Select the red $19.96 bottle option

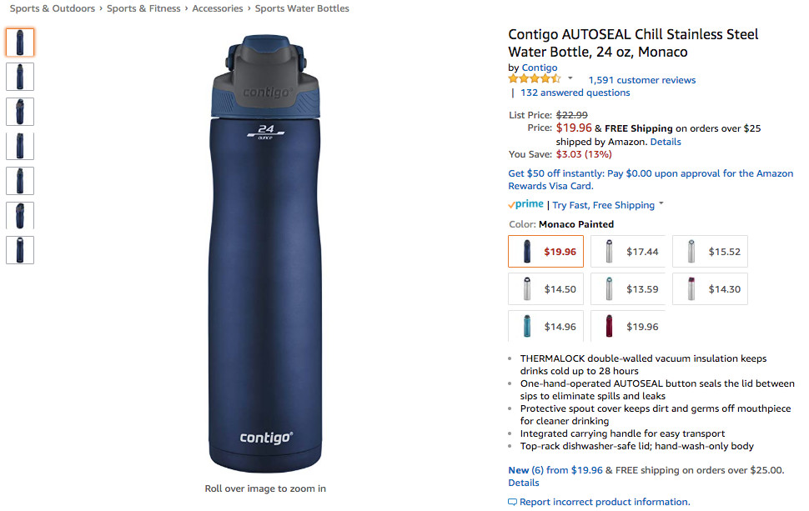coord(628,327)
